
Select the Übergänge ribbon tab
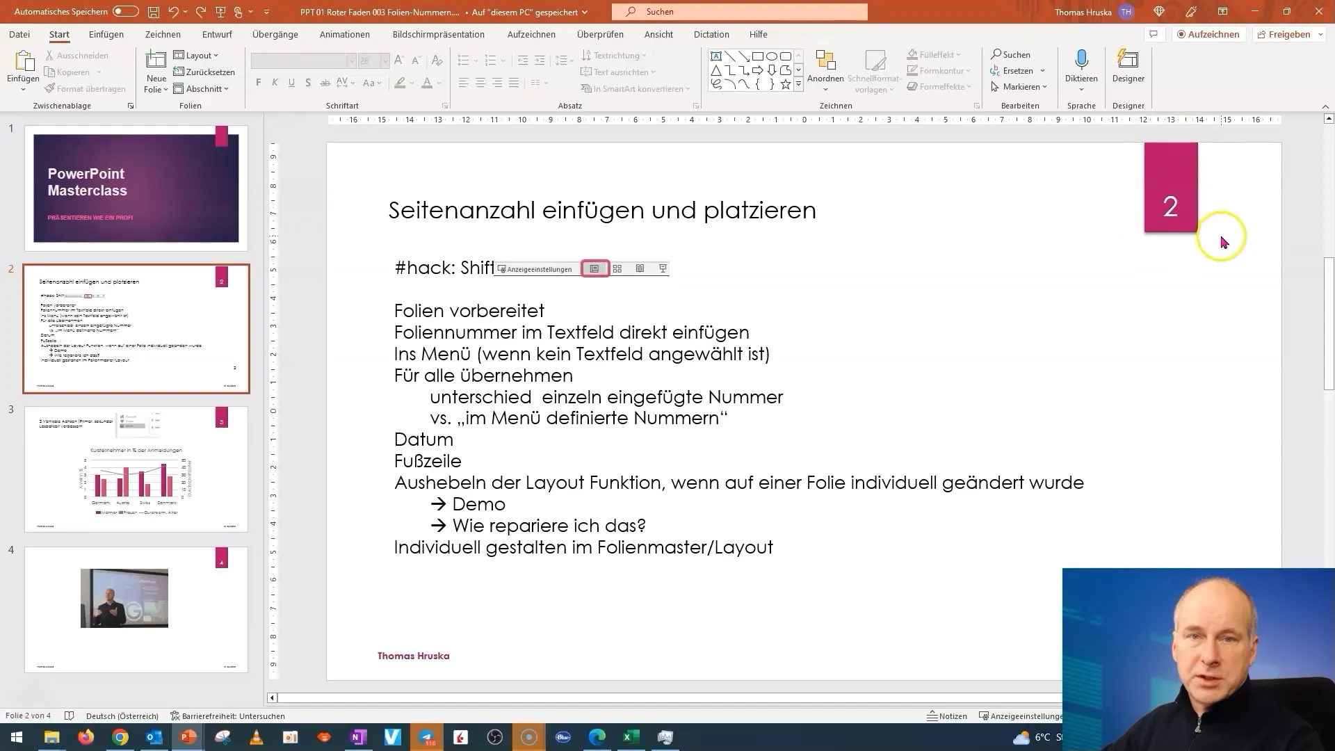274,34
